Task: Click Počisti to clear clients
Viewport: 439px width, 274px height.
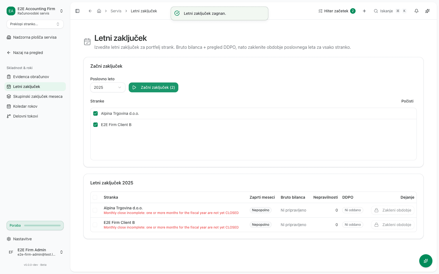Action: 407,101
